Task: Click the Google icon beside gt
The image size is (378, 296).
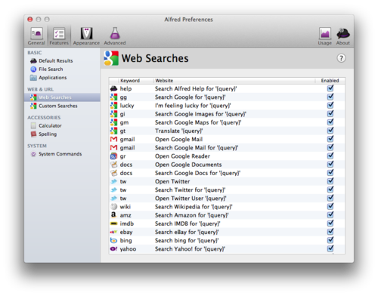Action: click(113, 131)
